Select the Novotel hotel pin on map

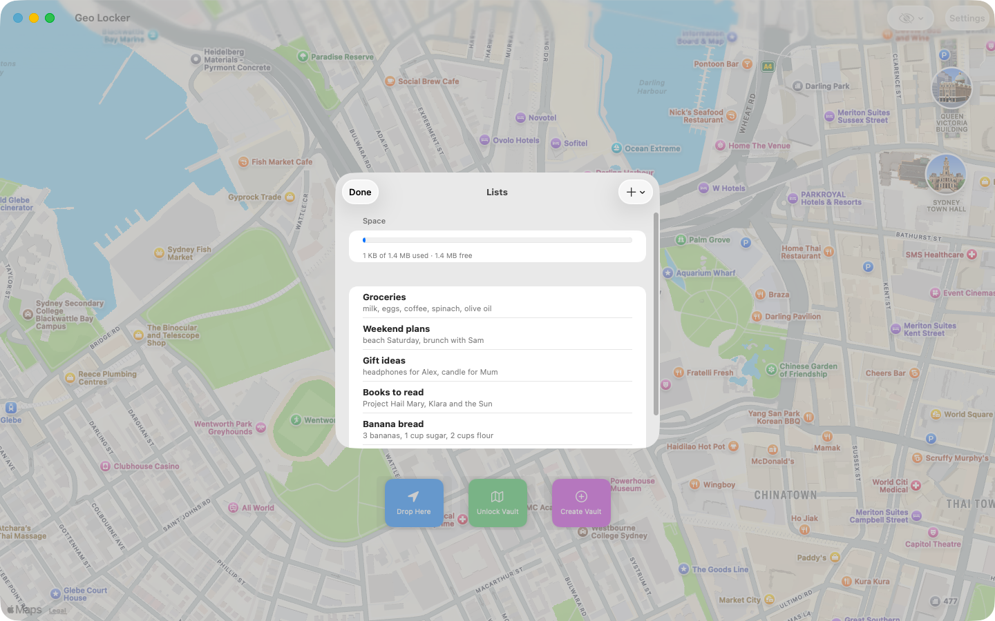pyautogui.click(x=521, y=118)
